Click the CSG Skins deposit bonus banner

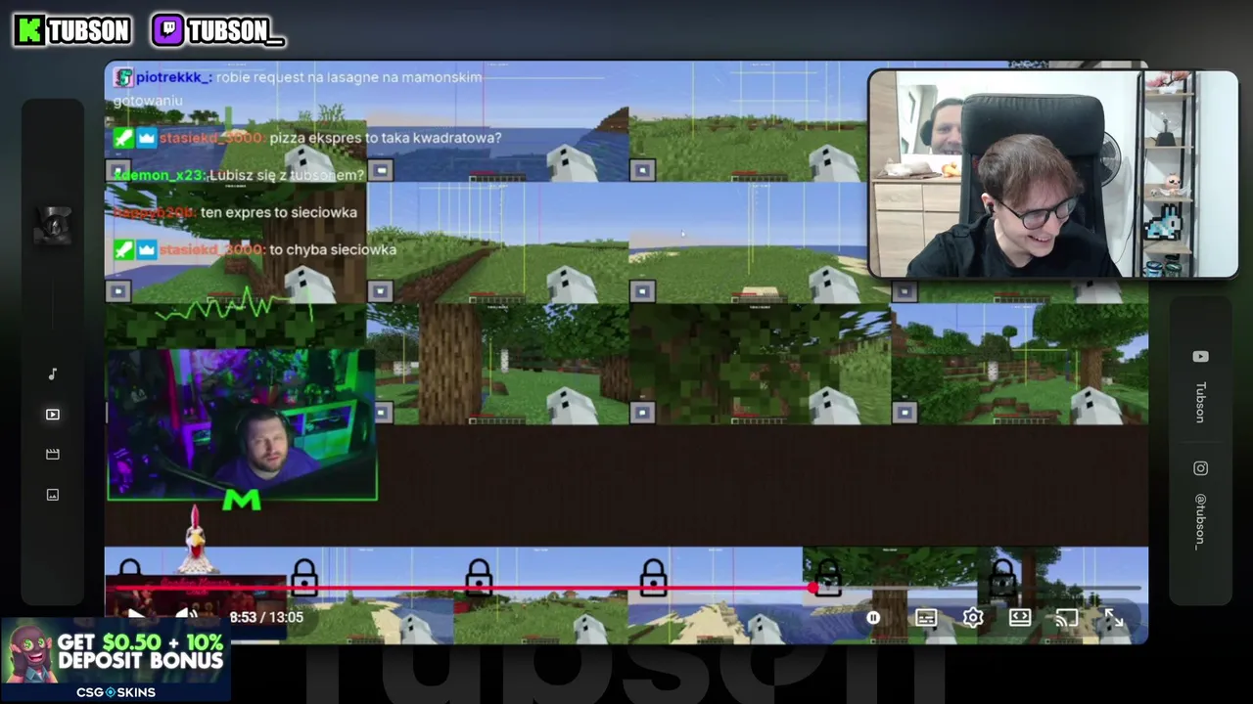[116, 660]
